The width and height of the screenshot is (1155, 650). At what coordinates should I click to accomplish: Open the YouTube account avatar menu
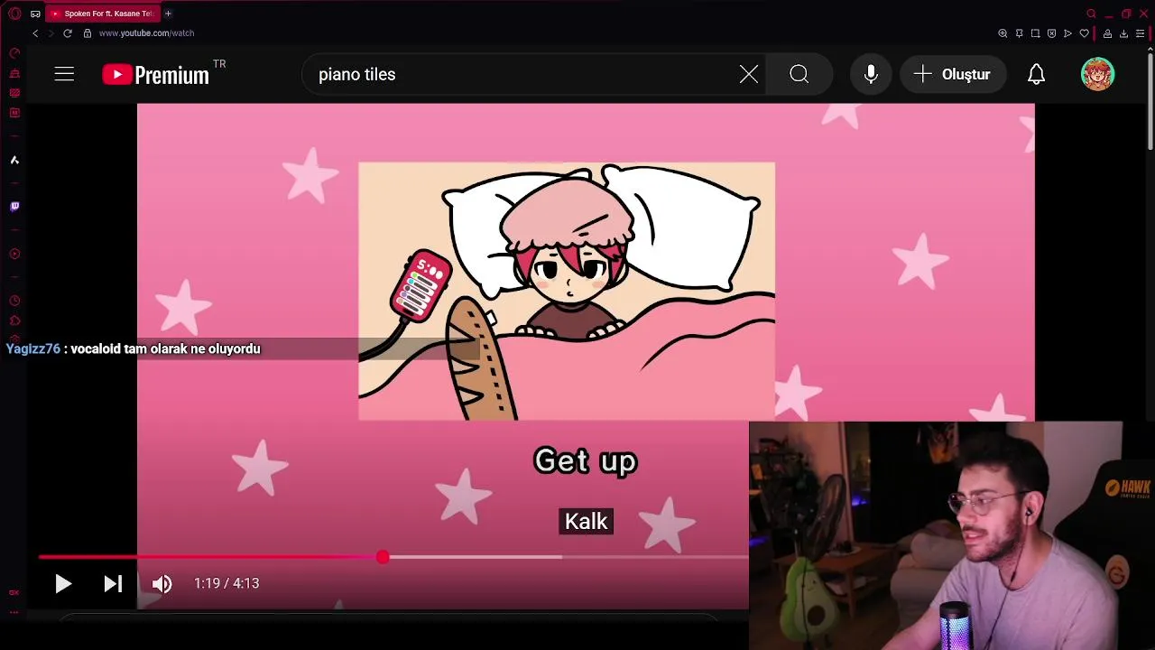click(1097, 74)
